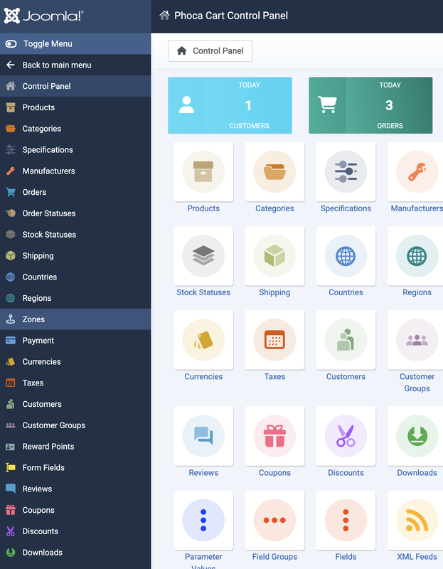Open the Regions globe icon tile
443x569 pixels.
[x=417, y=256]
